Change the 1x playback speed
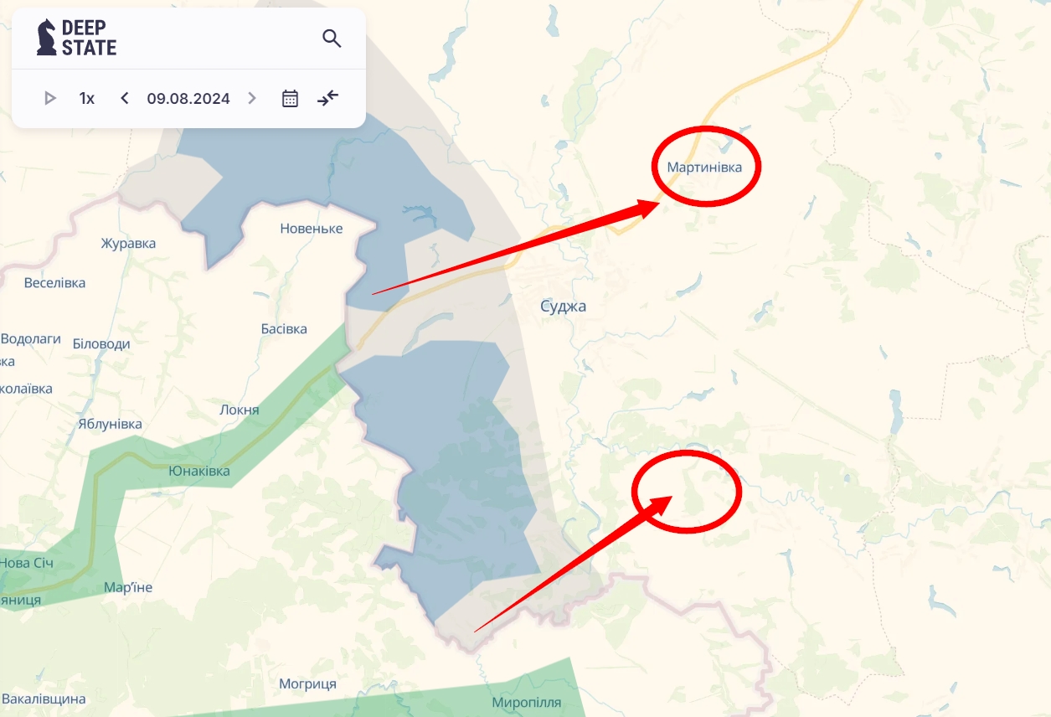The width and height of the screenshot is (1051, 717). tap(87, 98)
